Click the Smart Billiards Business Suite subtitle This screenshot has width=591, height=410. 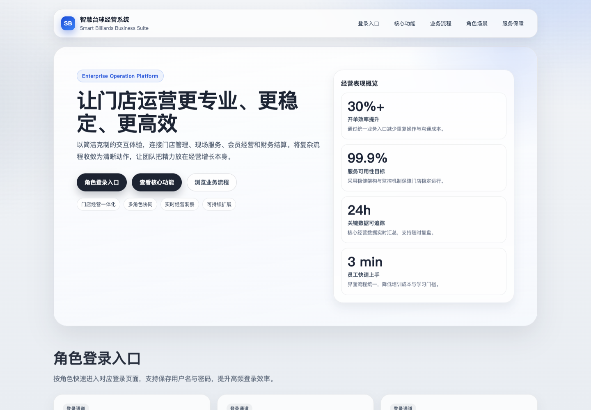114,28
